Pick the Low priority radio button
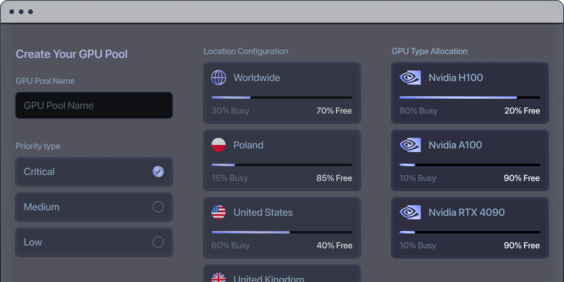The width and height of the screenshot is (564, 282). pos(158,242)
